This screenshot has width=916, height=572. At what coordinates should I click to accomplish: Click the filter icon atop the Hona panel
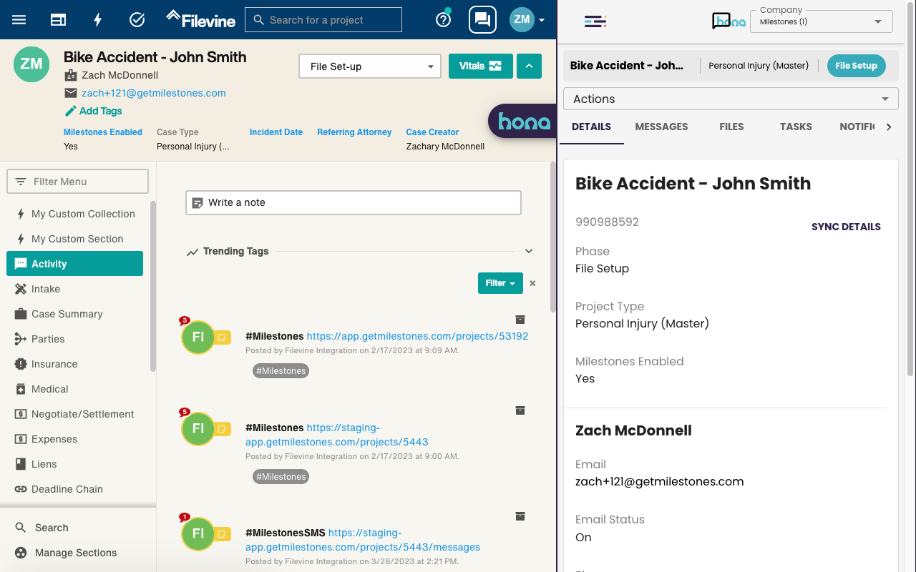595,21
